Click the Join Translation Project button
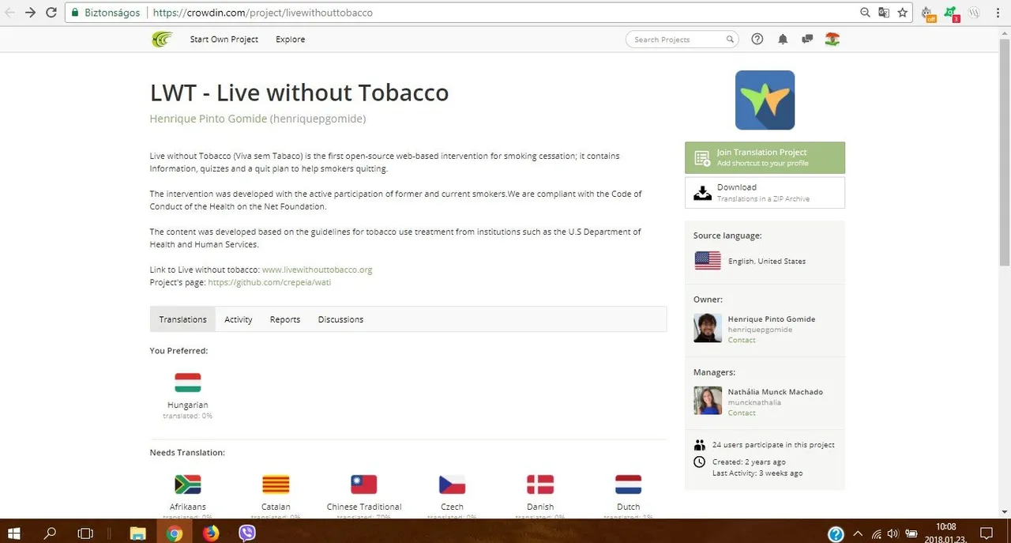 (765, 157)
